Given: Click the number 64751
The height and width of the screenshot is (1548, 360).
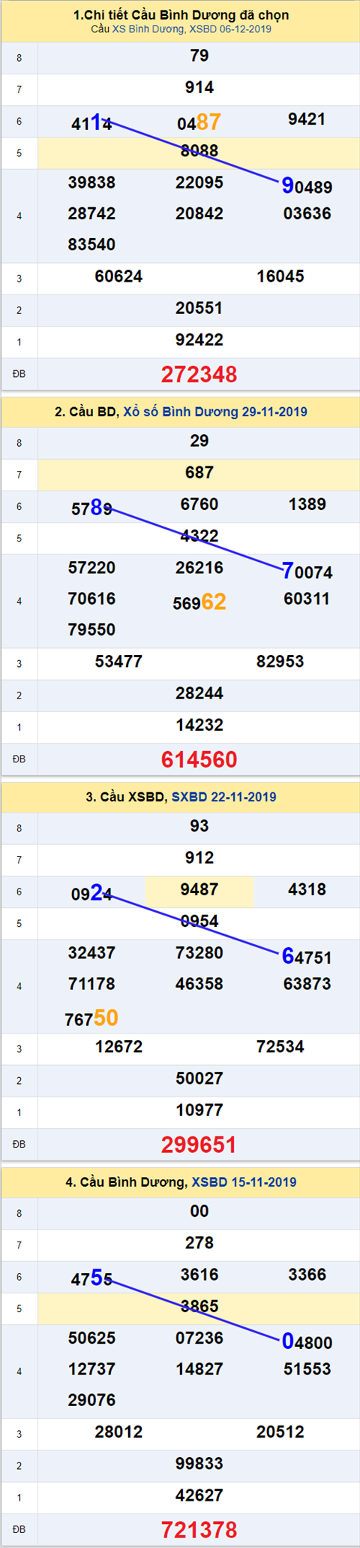Looking at the screenshot, I should [307, 956].
